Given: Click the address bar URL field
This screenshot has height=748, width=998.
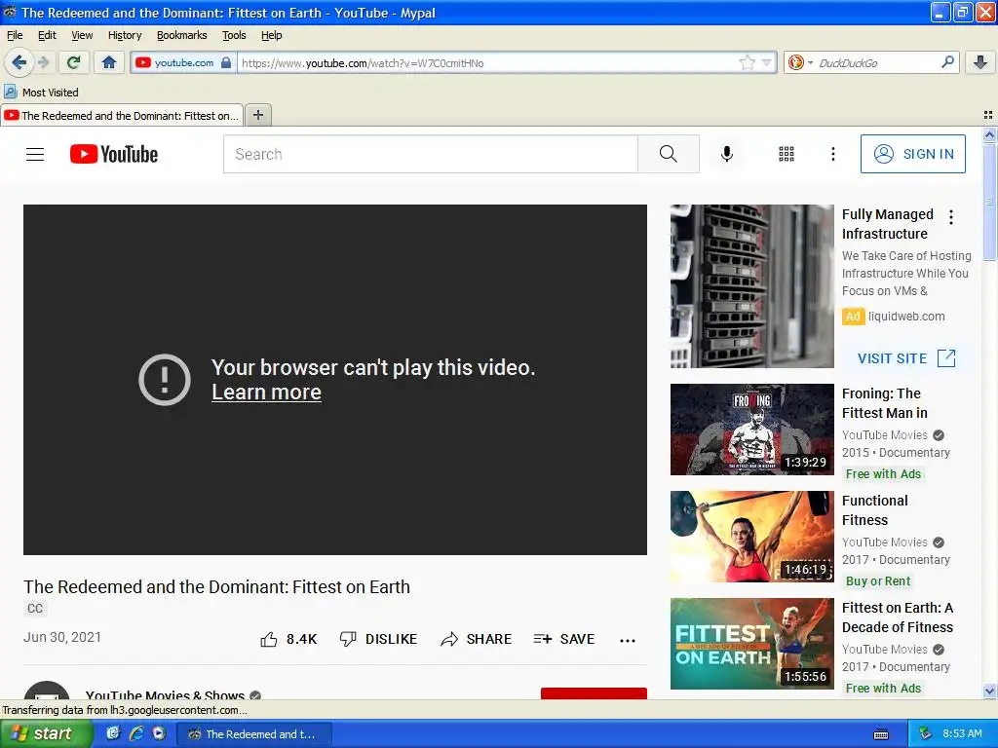Looking at the screenshot, I should 487,63.
